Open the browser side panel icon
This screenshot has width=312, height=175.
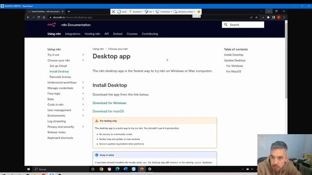273,17
